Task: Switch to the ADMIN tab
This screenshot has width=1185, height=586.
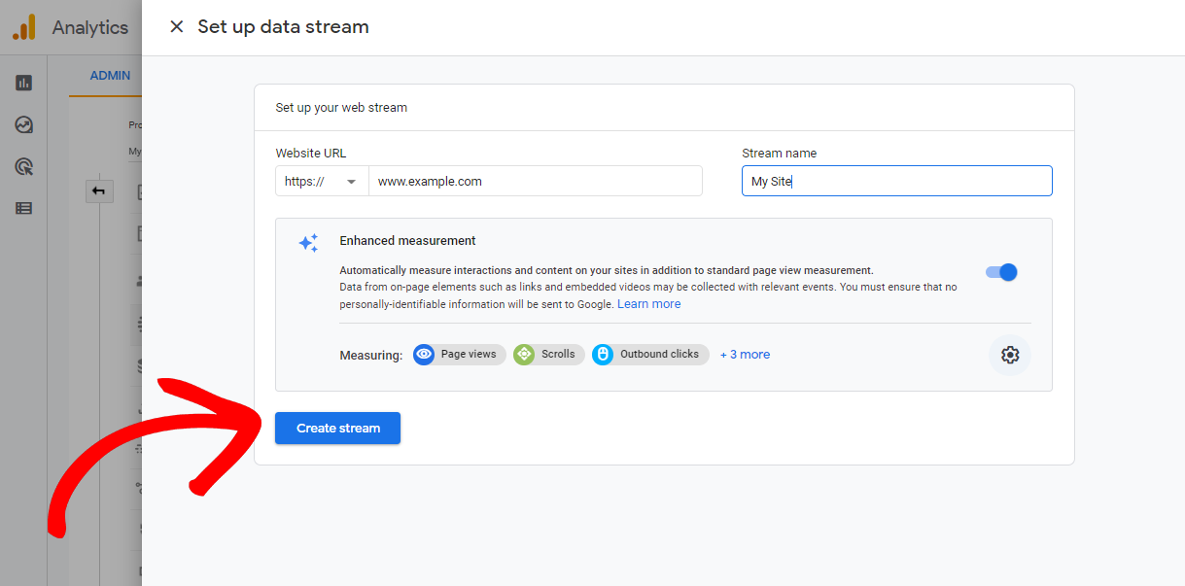Action: coord(110,76)
